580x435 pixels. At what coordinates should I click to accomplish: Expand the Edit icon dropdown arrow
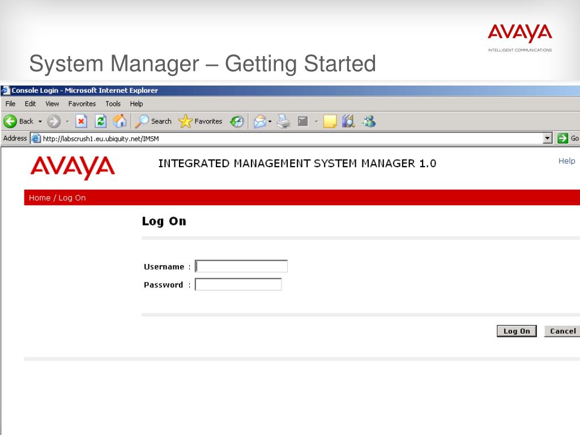(316, 121)
